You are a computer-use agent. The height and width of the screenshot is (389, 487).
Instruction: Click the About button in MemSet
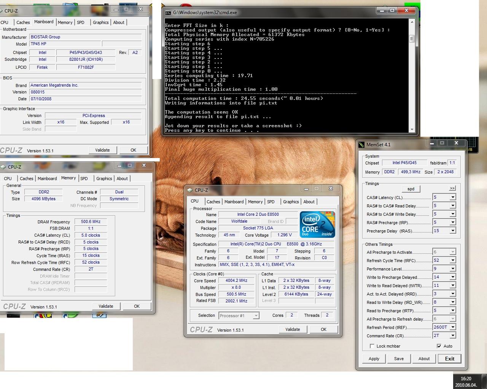424,359
